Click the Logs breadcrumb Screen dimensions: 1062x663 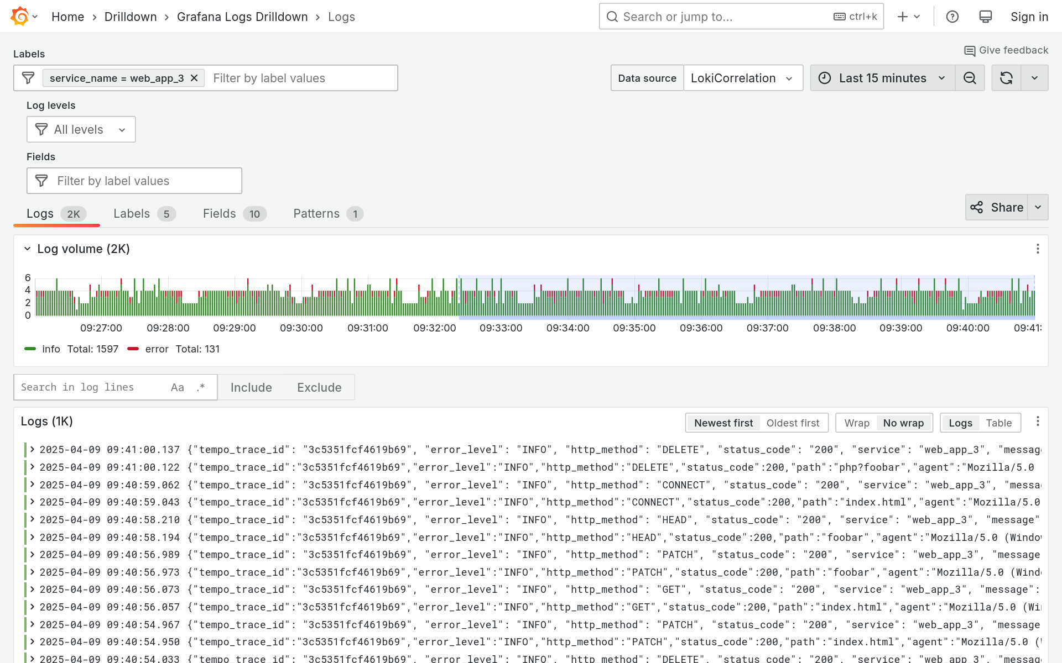(341, 17)
